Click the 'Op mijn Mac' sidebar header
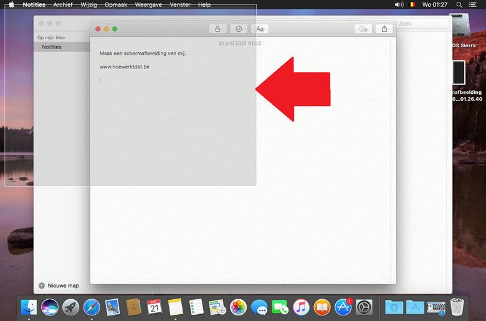The height and width of the screenshot is (321, 486). (x=51, y=37)
